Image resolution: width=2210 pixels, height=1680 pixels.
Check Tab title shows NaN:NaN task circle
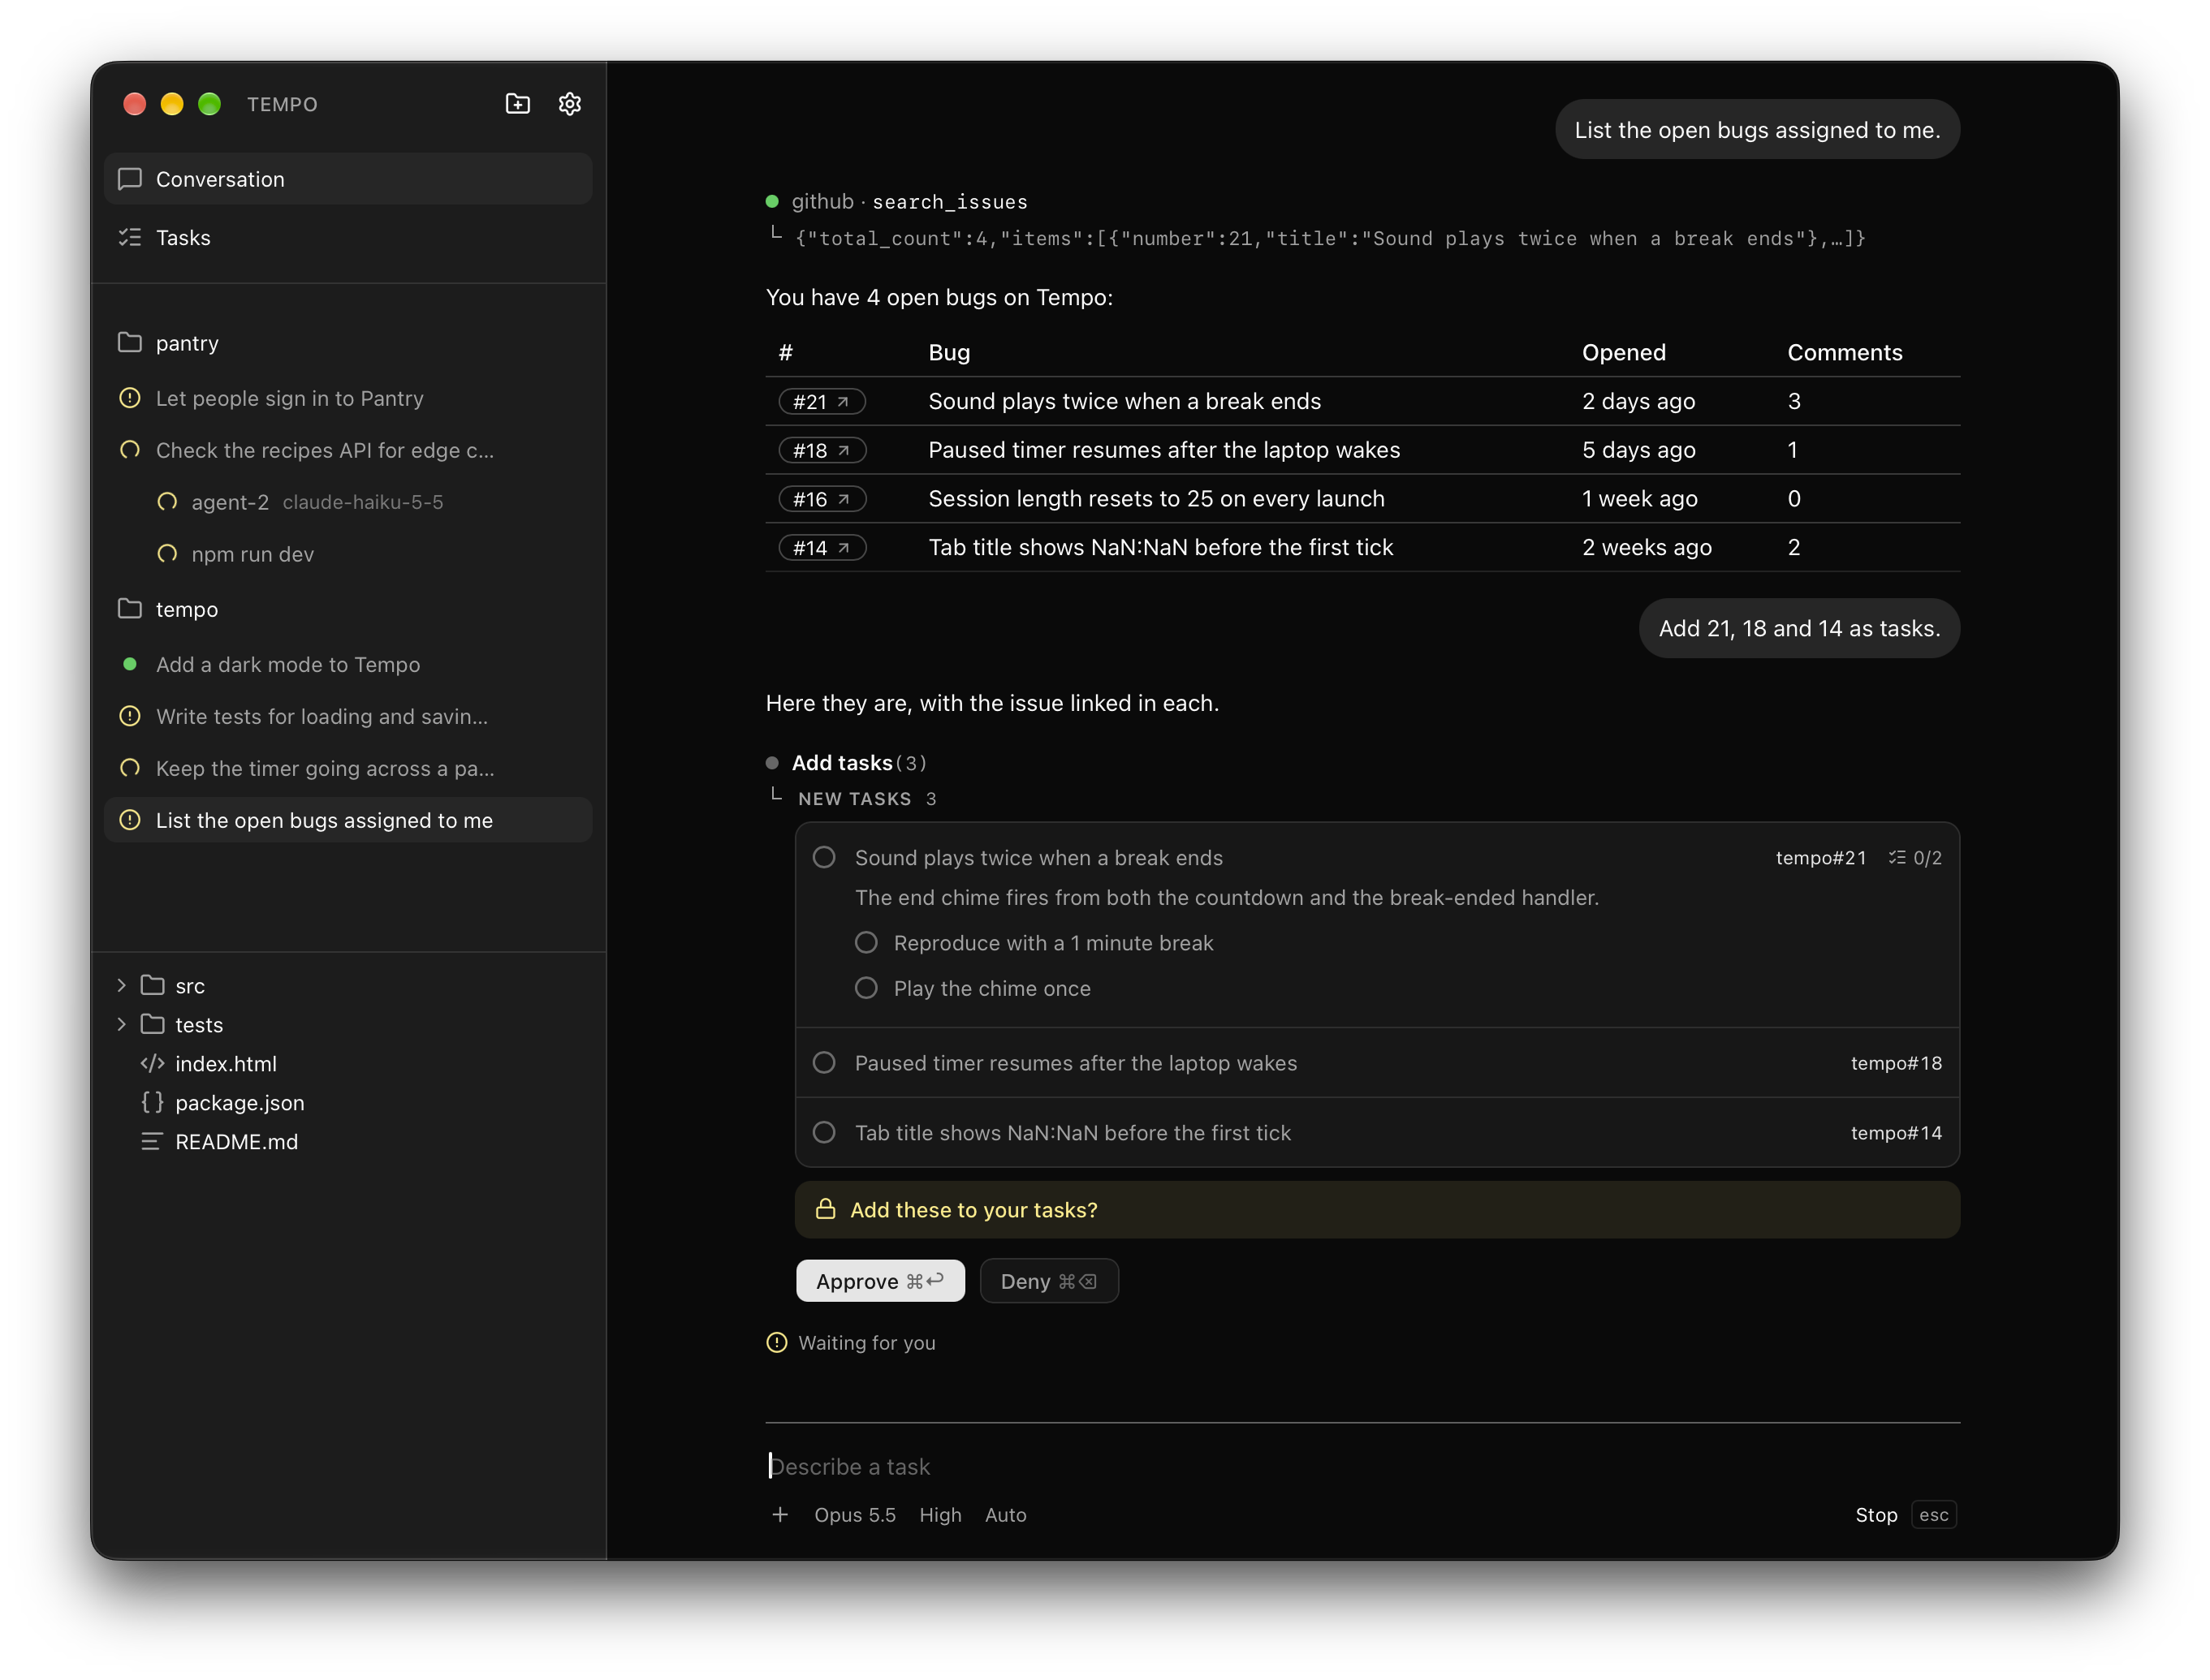tap(823, 1132)
